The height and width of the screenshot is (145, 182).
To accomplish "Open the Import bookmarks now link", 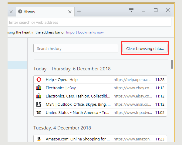I will coord(85,32).
